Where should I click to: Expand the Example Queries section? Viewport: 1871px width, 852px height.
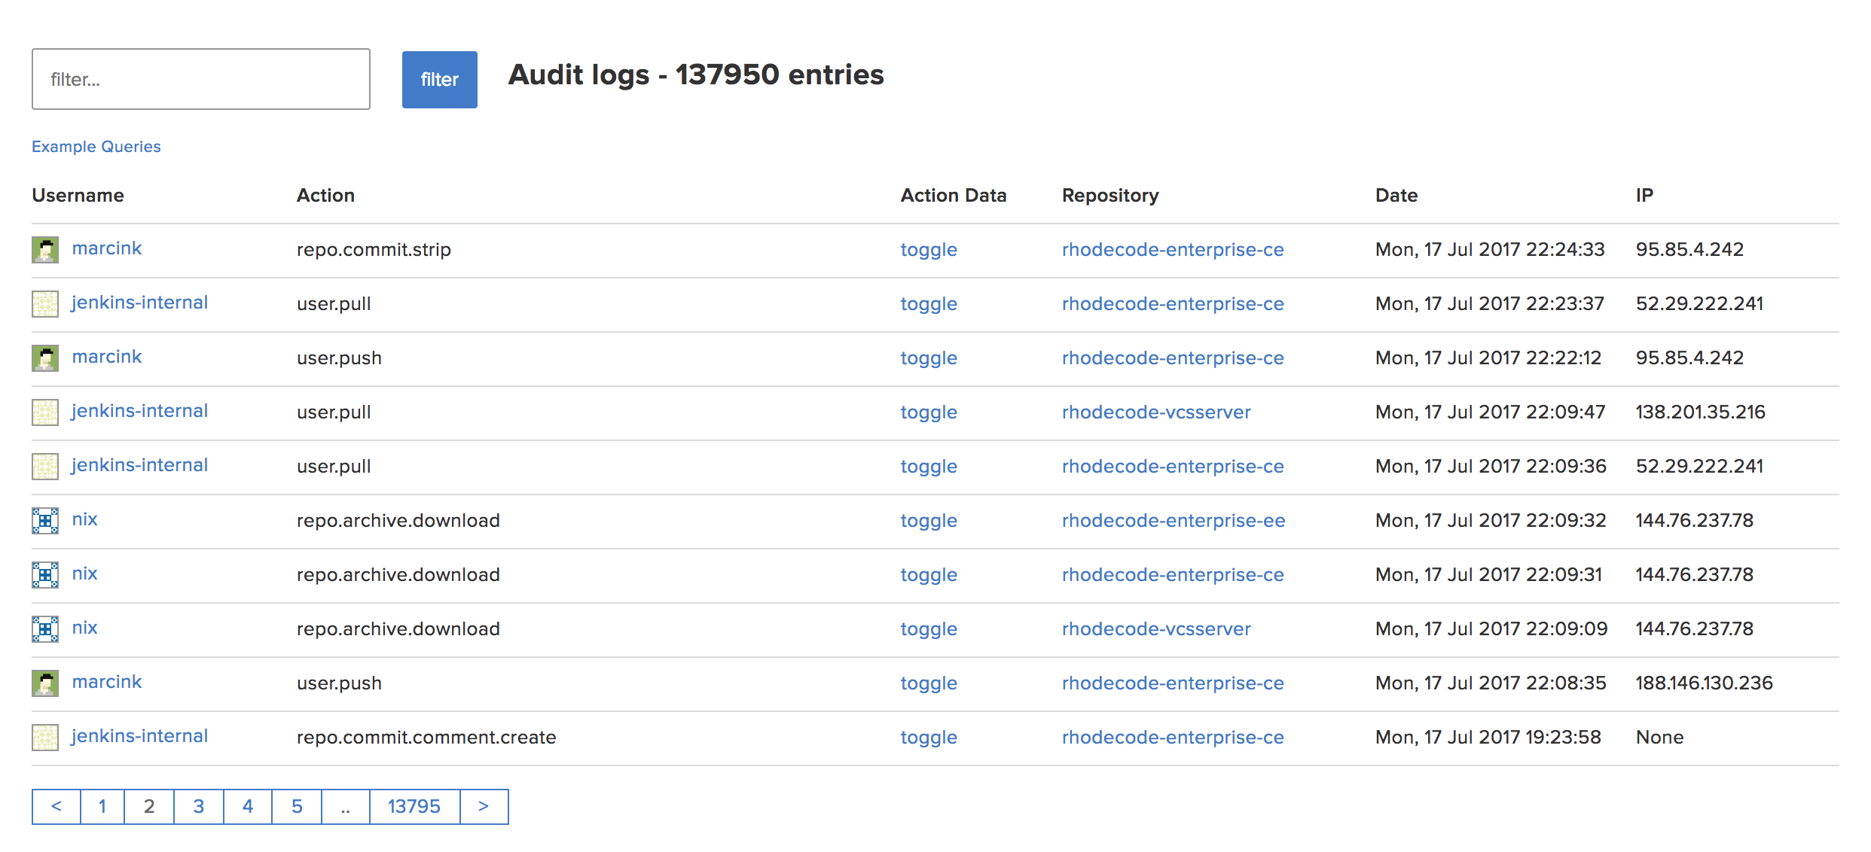[96, 147]
